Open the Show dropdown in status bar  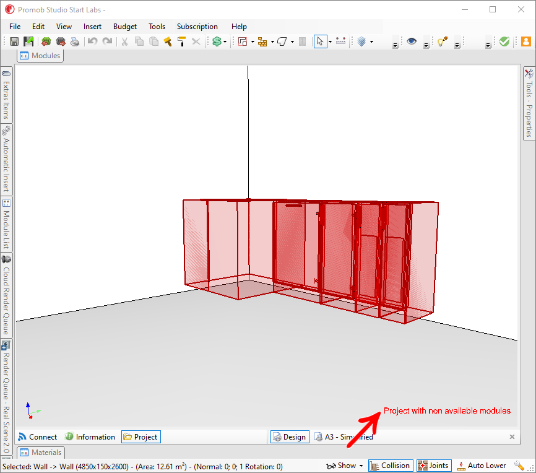(x=345, y=466)
